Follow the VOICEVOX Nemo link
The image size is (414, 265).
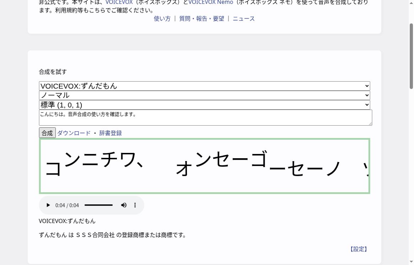(211, 2)
